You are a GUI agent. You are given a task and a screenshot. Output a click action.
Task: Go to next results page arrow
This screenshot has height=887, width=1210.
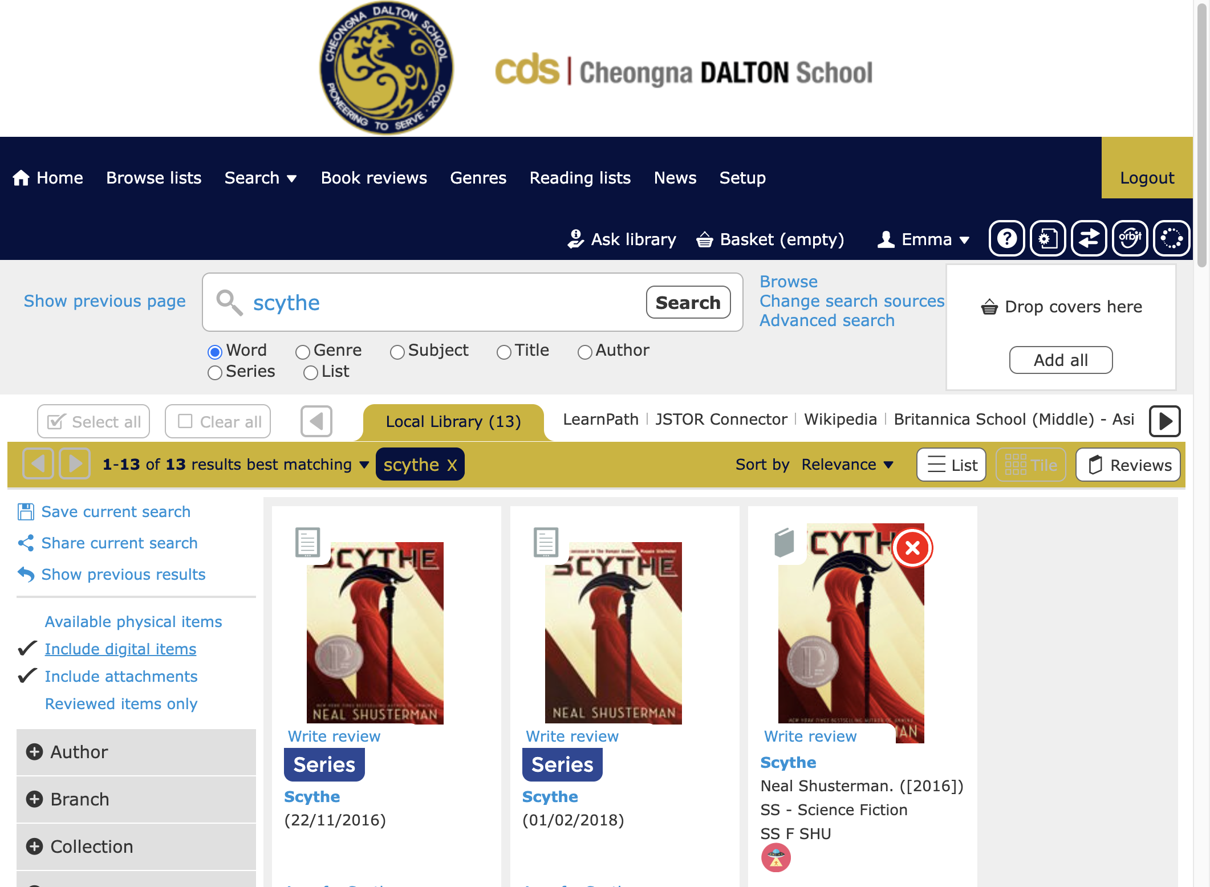75,463
